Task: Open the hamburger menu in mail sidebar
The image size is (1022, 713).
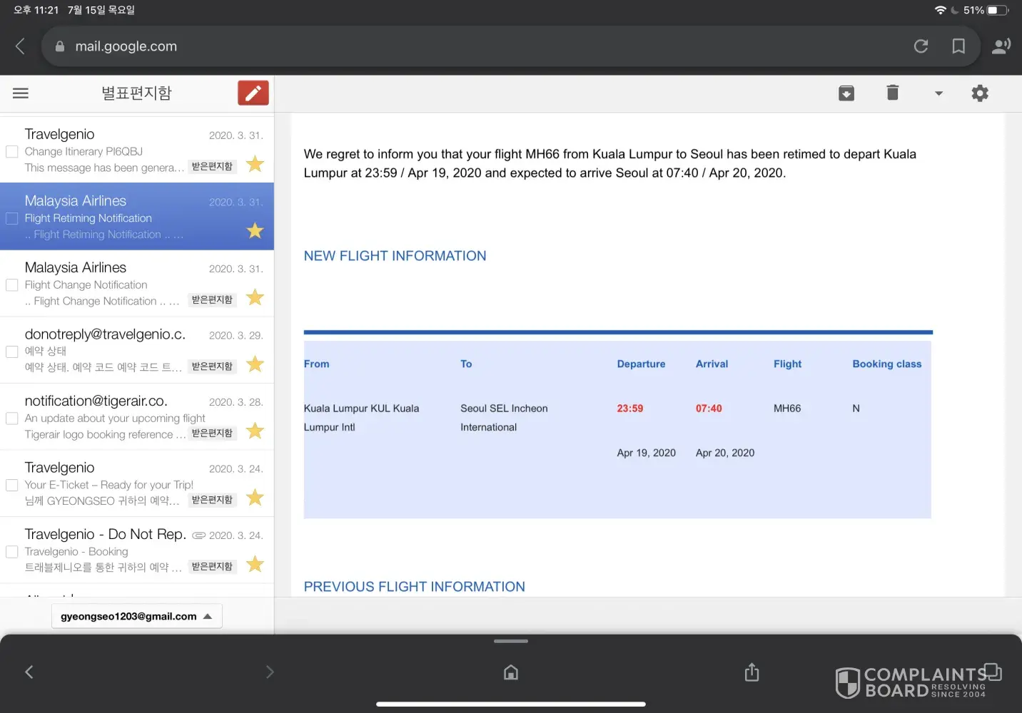Action: [x=21, y=93]
